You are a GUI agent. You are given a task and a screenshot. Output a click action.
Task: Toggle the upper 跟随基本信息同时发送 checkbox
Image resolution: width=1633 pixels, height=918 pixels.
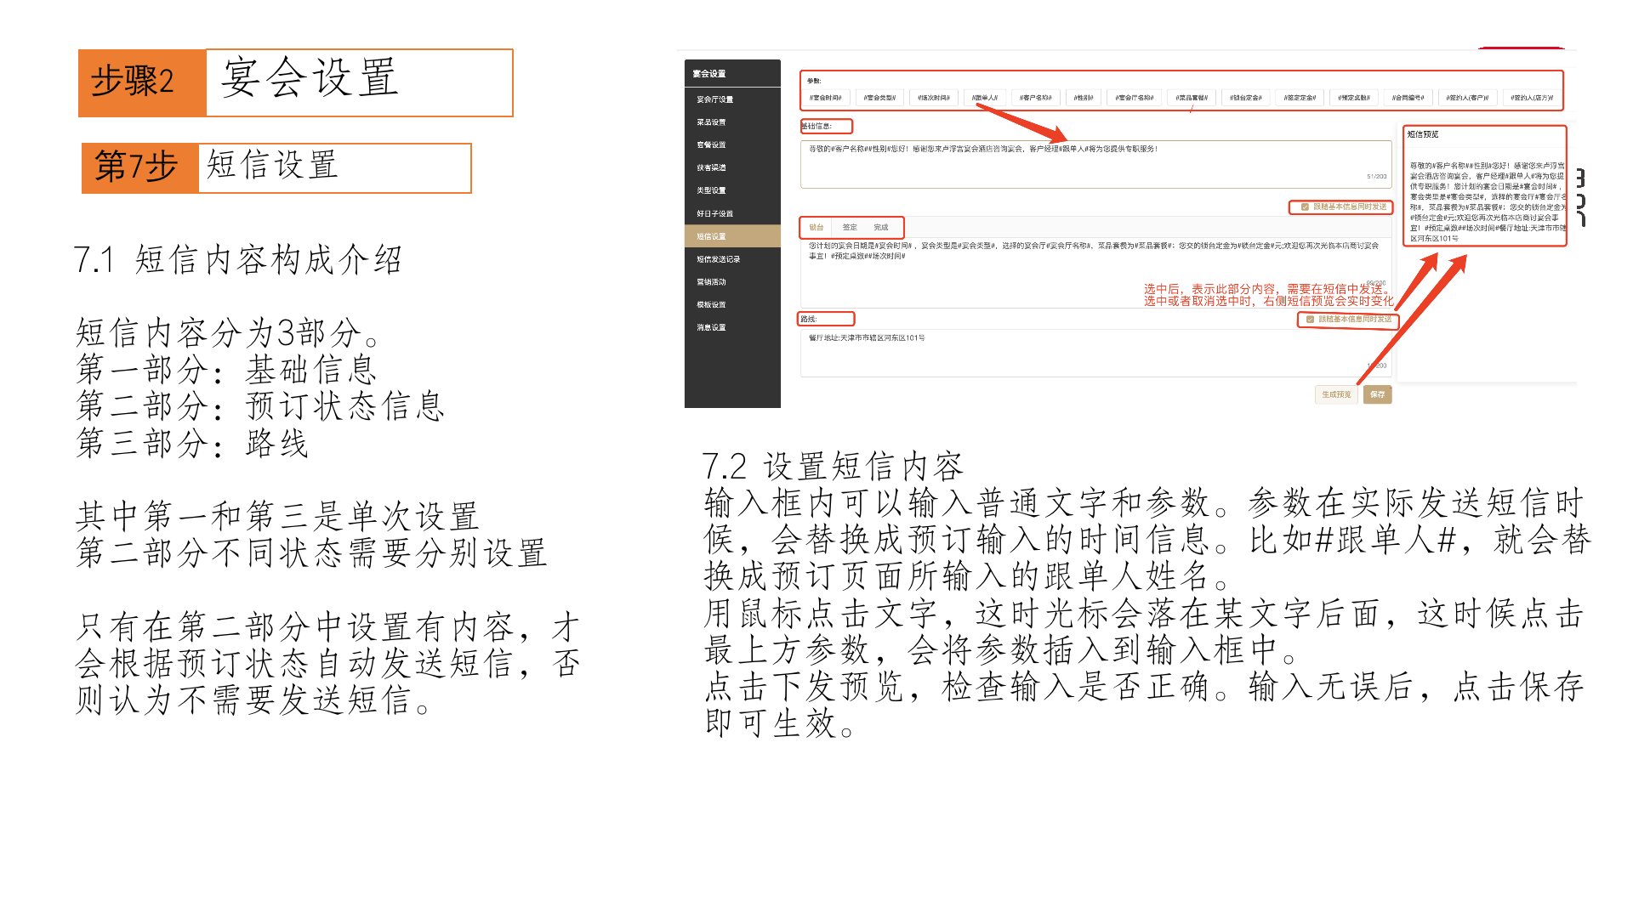(x=1305, y=207)
